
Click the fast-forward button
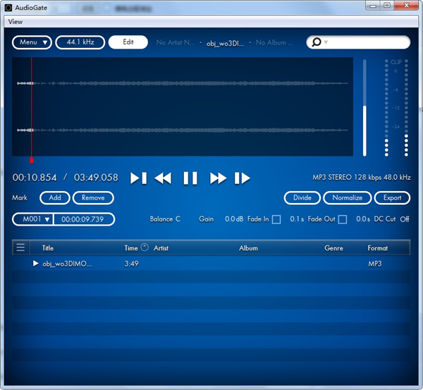click(218, 178)
